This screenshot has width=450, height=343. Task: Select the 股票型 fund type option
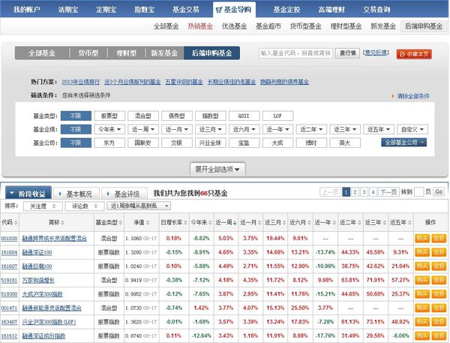coord(109,116)
